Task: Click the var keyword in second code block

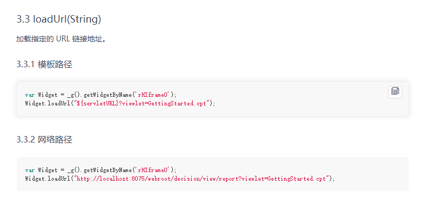Action: pos(30,170)
